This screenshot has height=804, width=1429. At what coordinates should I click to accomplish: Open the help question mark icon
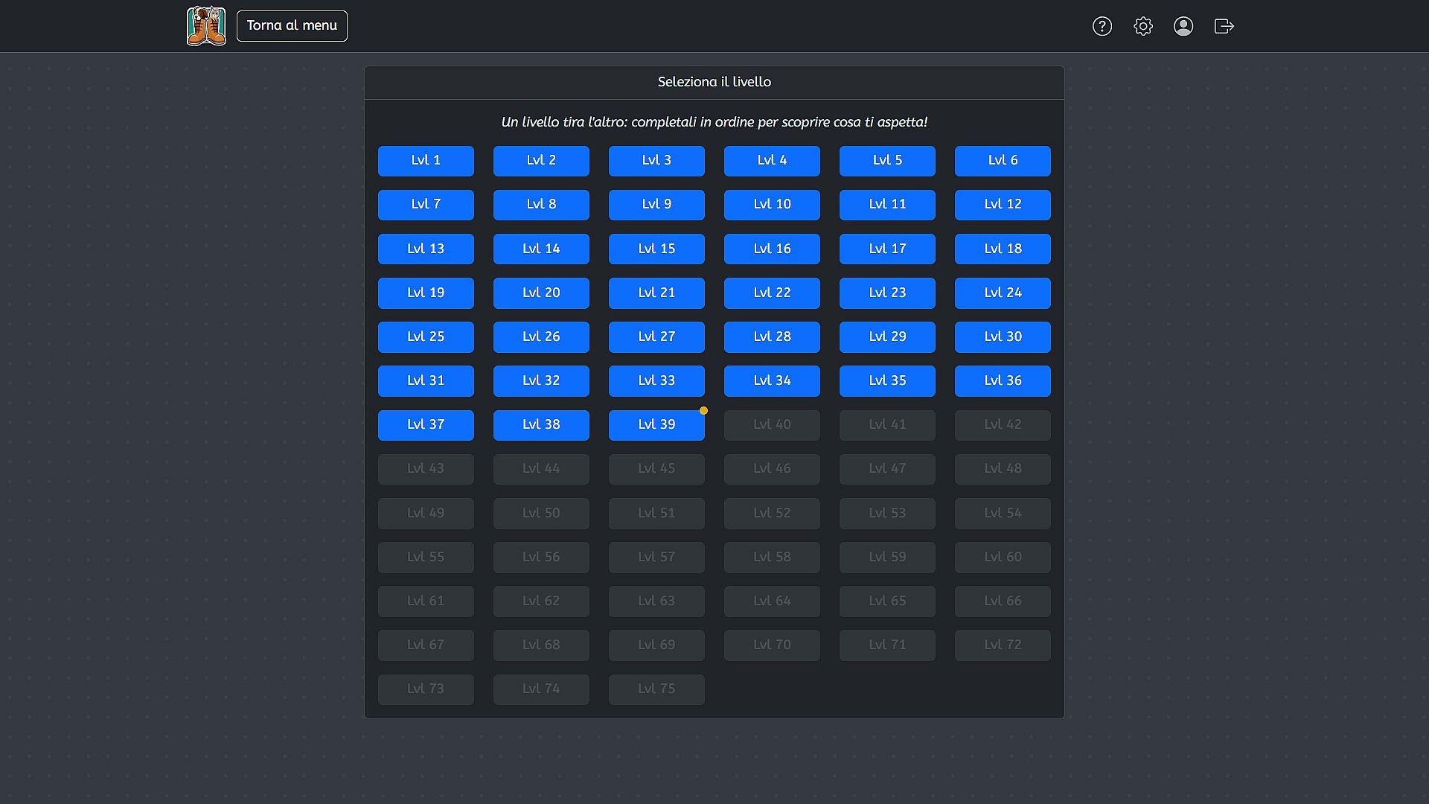(x=1102, y=26)
